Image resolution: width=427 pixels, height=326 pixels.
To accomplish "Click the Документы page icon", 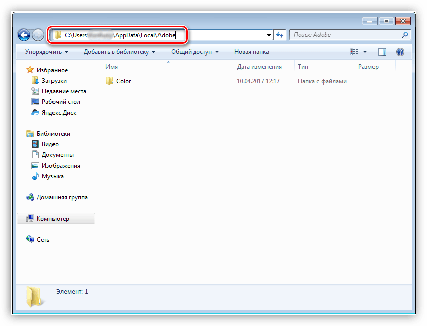I will coord(35,155).
